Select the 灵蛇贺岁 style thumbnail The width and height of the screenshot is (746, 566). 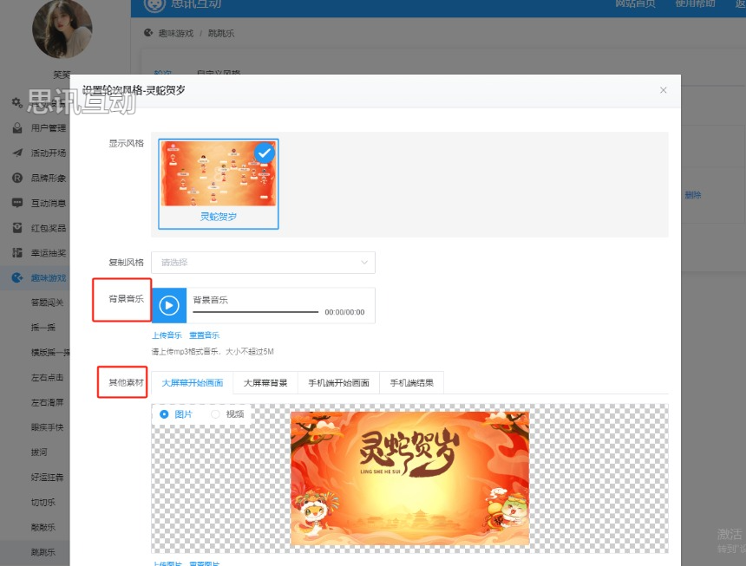click(219, 184)
